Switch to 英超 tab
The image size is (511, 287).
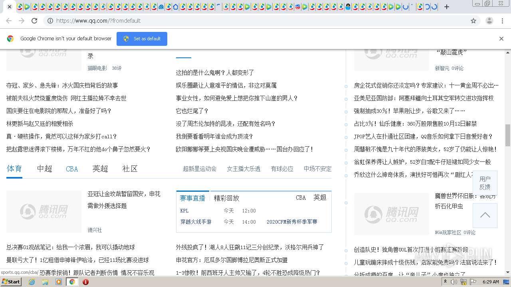click(x=100, y=169)
